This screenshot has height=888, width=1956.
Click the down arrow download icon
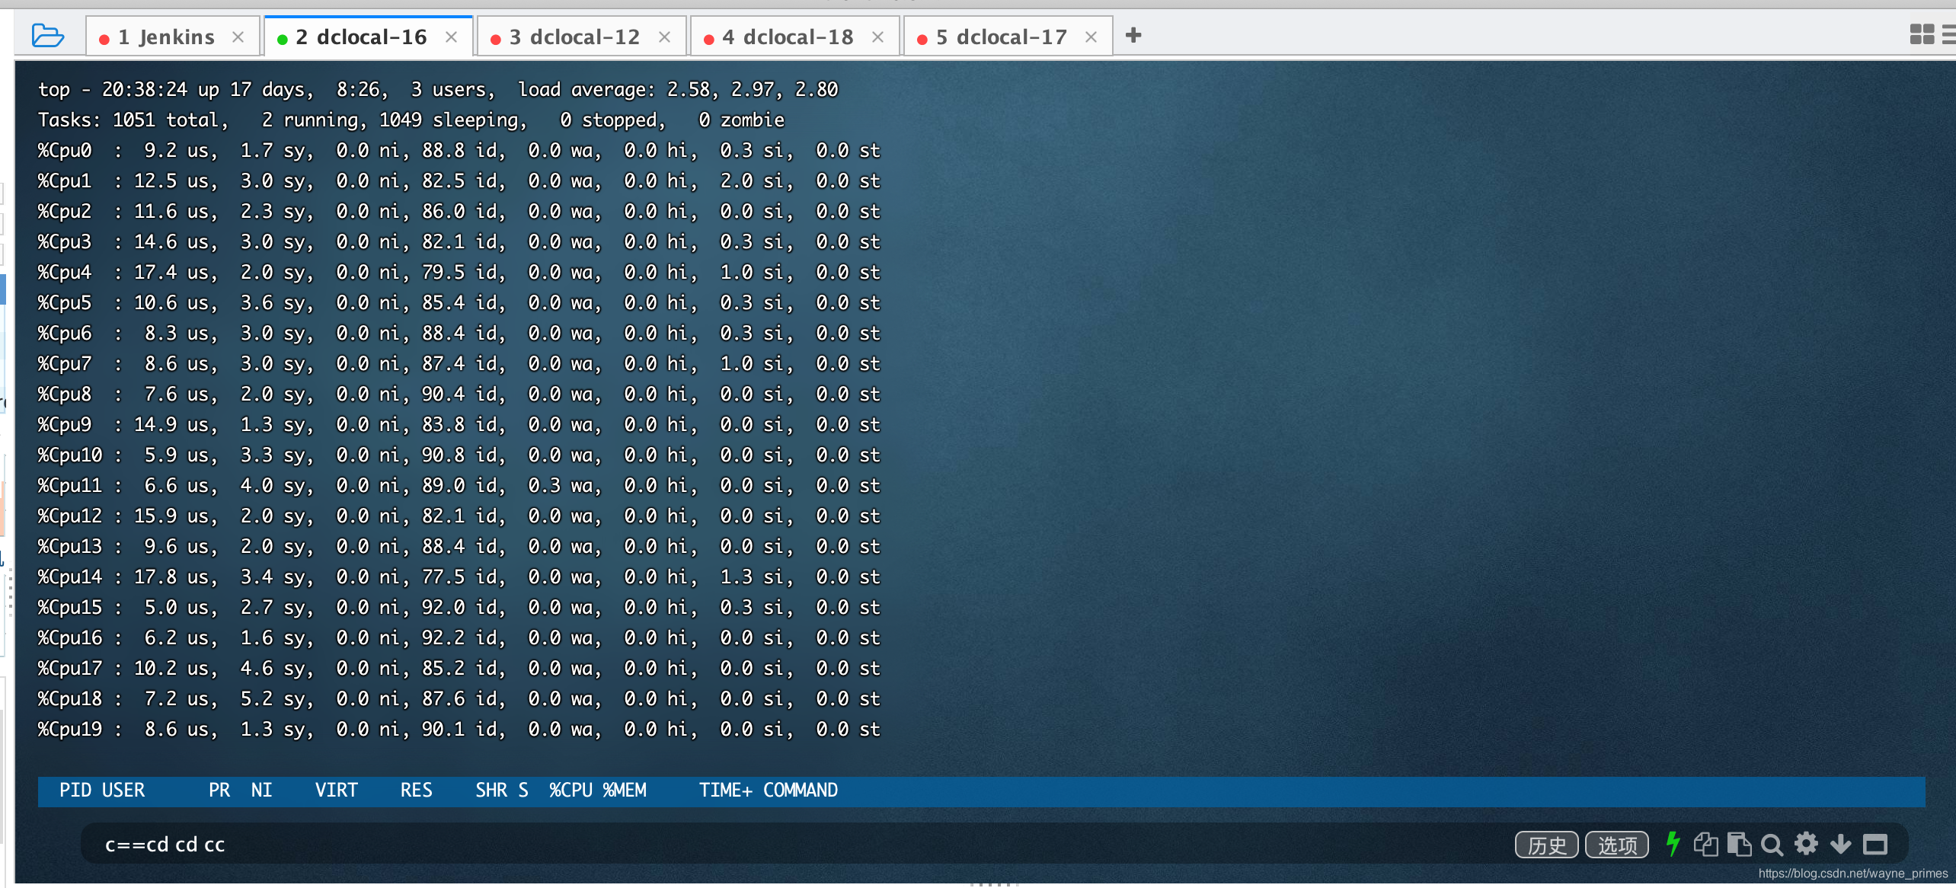(1840, 844)
